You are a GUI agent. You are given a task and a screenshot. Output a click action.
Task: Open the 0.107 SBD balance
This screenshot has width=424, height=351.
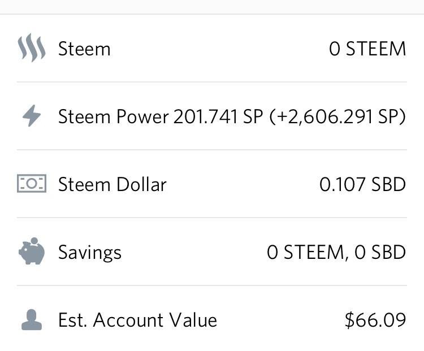coord(362,184)
